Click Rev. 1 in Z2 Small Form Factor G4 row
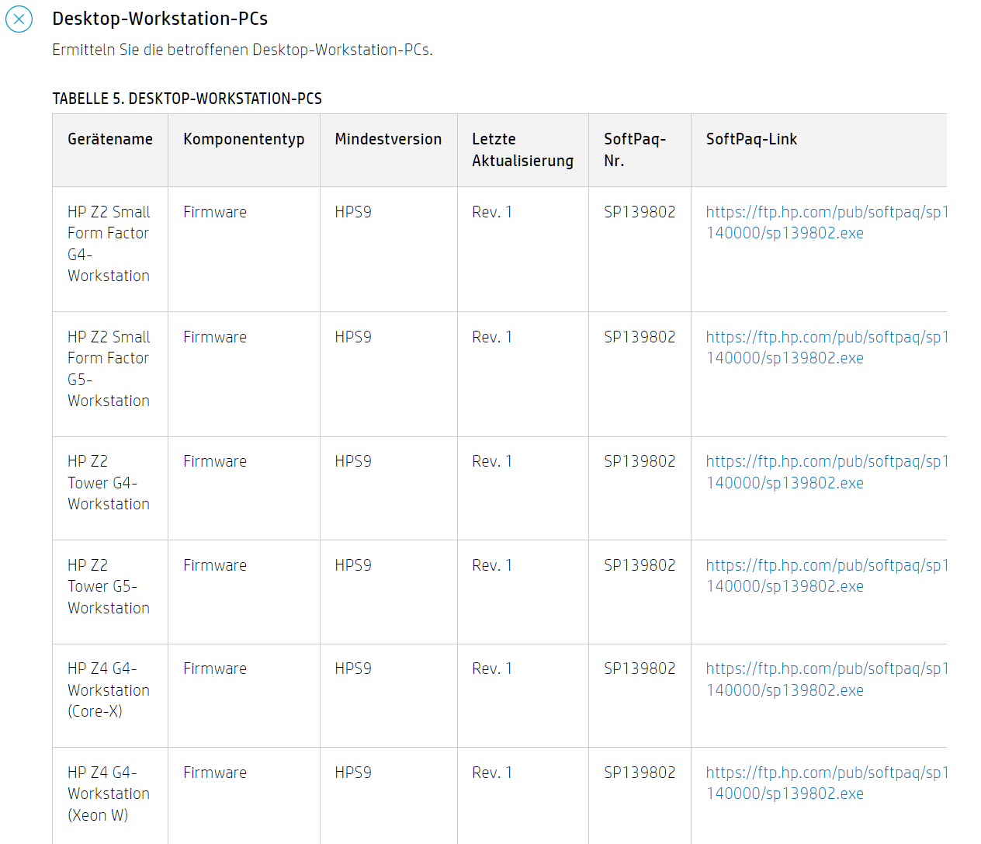The image size is (981, 844). (x=492, y=212)
